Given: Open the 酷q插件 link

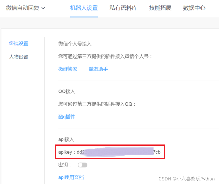Looking at the screenshot, I should [67, 117].
